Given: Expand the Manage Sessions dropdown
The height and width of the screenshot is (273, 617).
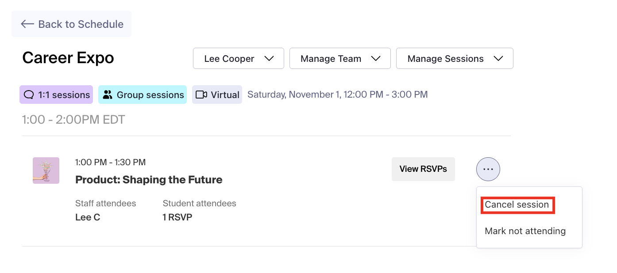Looking at the screenshot, I should 445,59.
